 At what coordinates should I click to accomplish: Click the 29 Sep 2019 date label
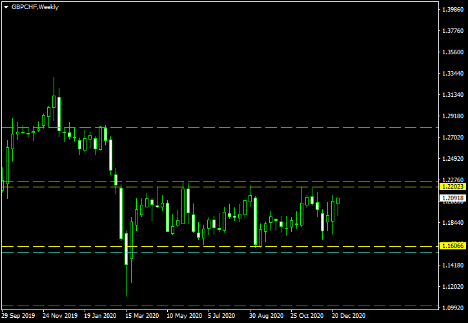click(x=18, y=315)
